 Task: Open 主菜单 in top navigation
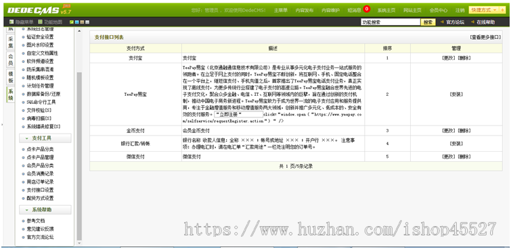point(281,10)
